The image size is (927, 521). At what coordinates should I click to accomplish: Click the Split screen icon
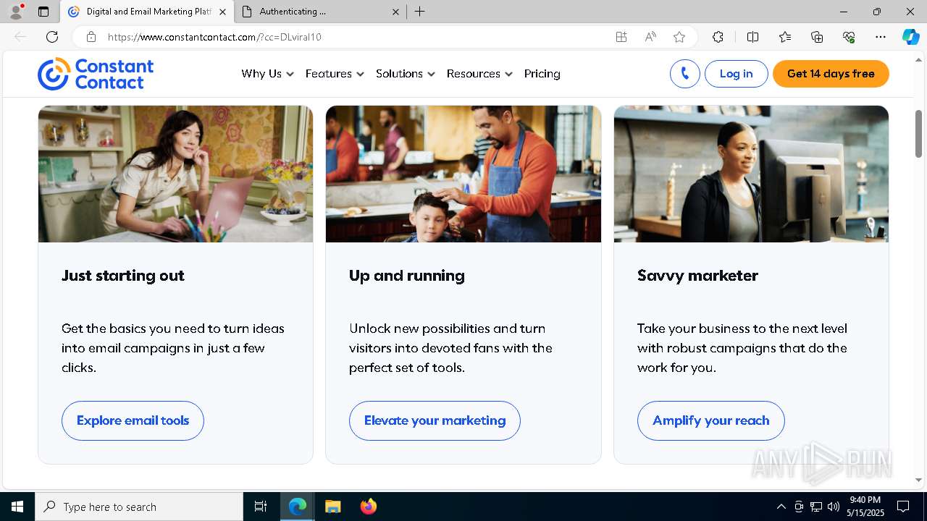(x=752, y=37)
